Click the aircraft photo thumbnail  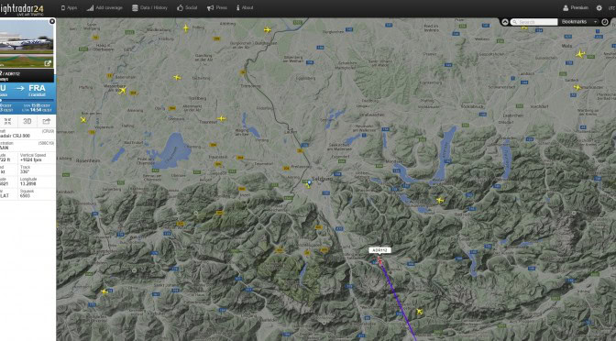click(27, 43)
